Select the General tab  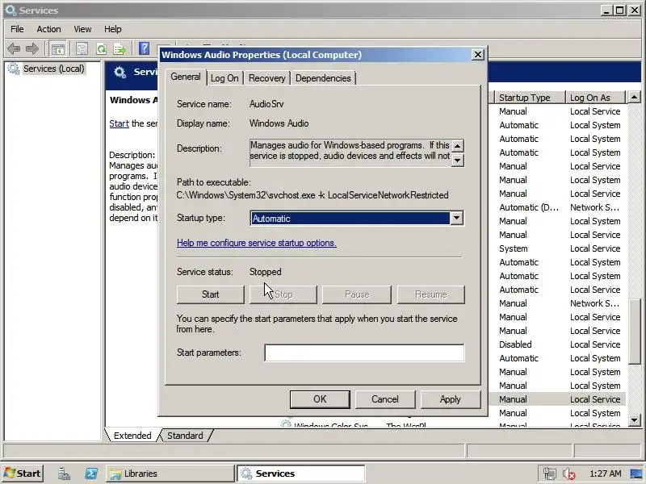186,77
